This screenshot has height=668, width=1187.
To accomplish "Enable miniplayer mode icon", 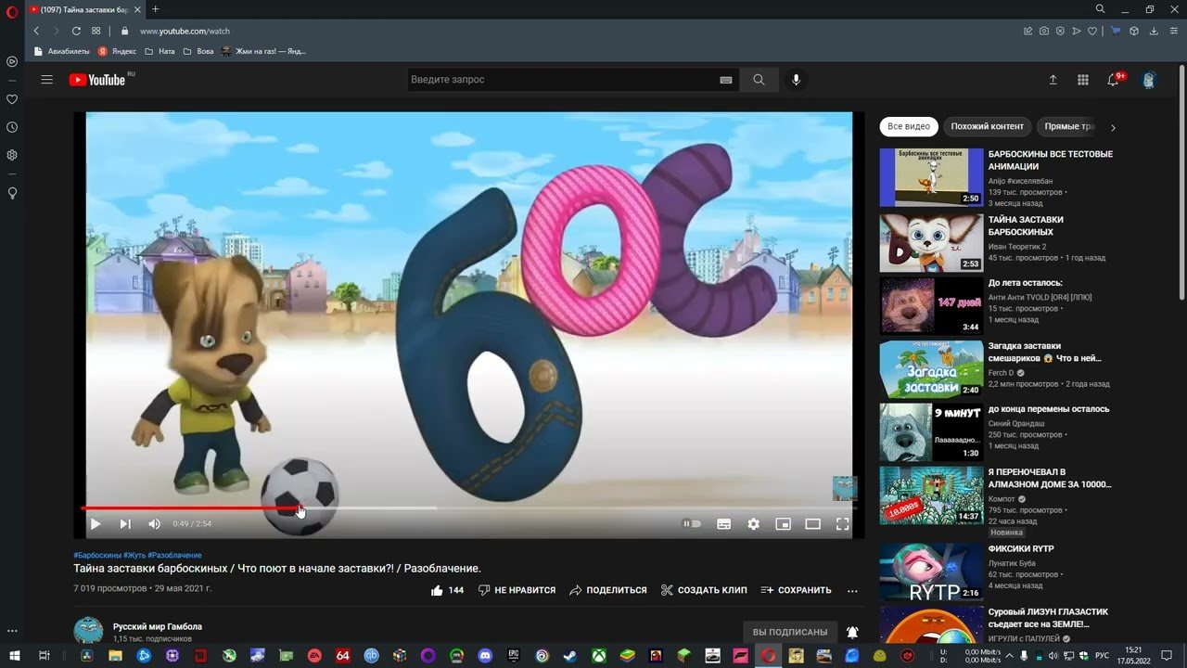I will [783, 524].
